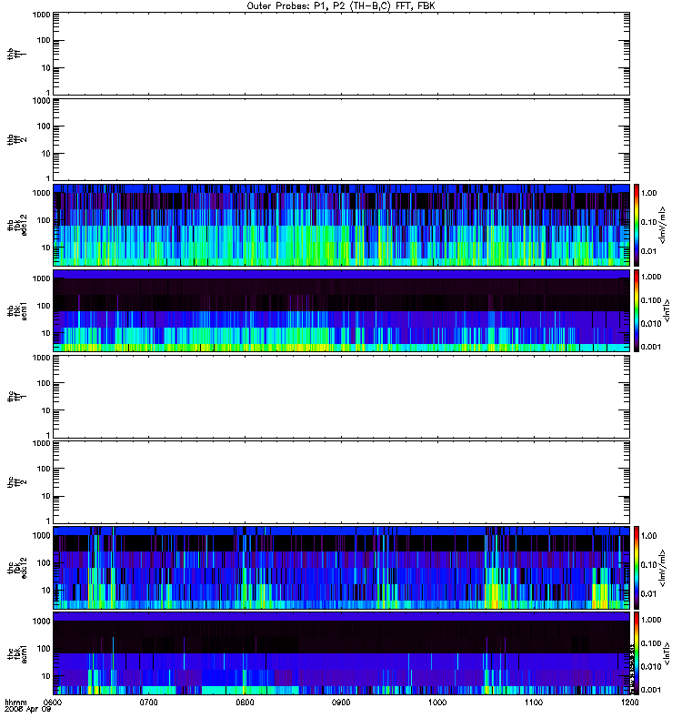The image size is (682, 728).
Task: Click the empty thb fff 1 plot panel
Action: coord(342,54)
